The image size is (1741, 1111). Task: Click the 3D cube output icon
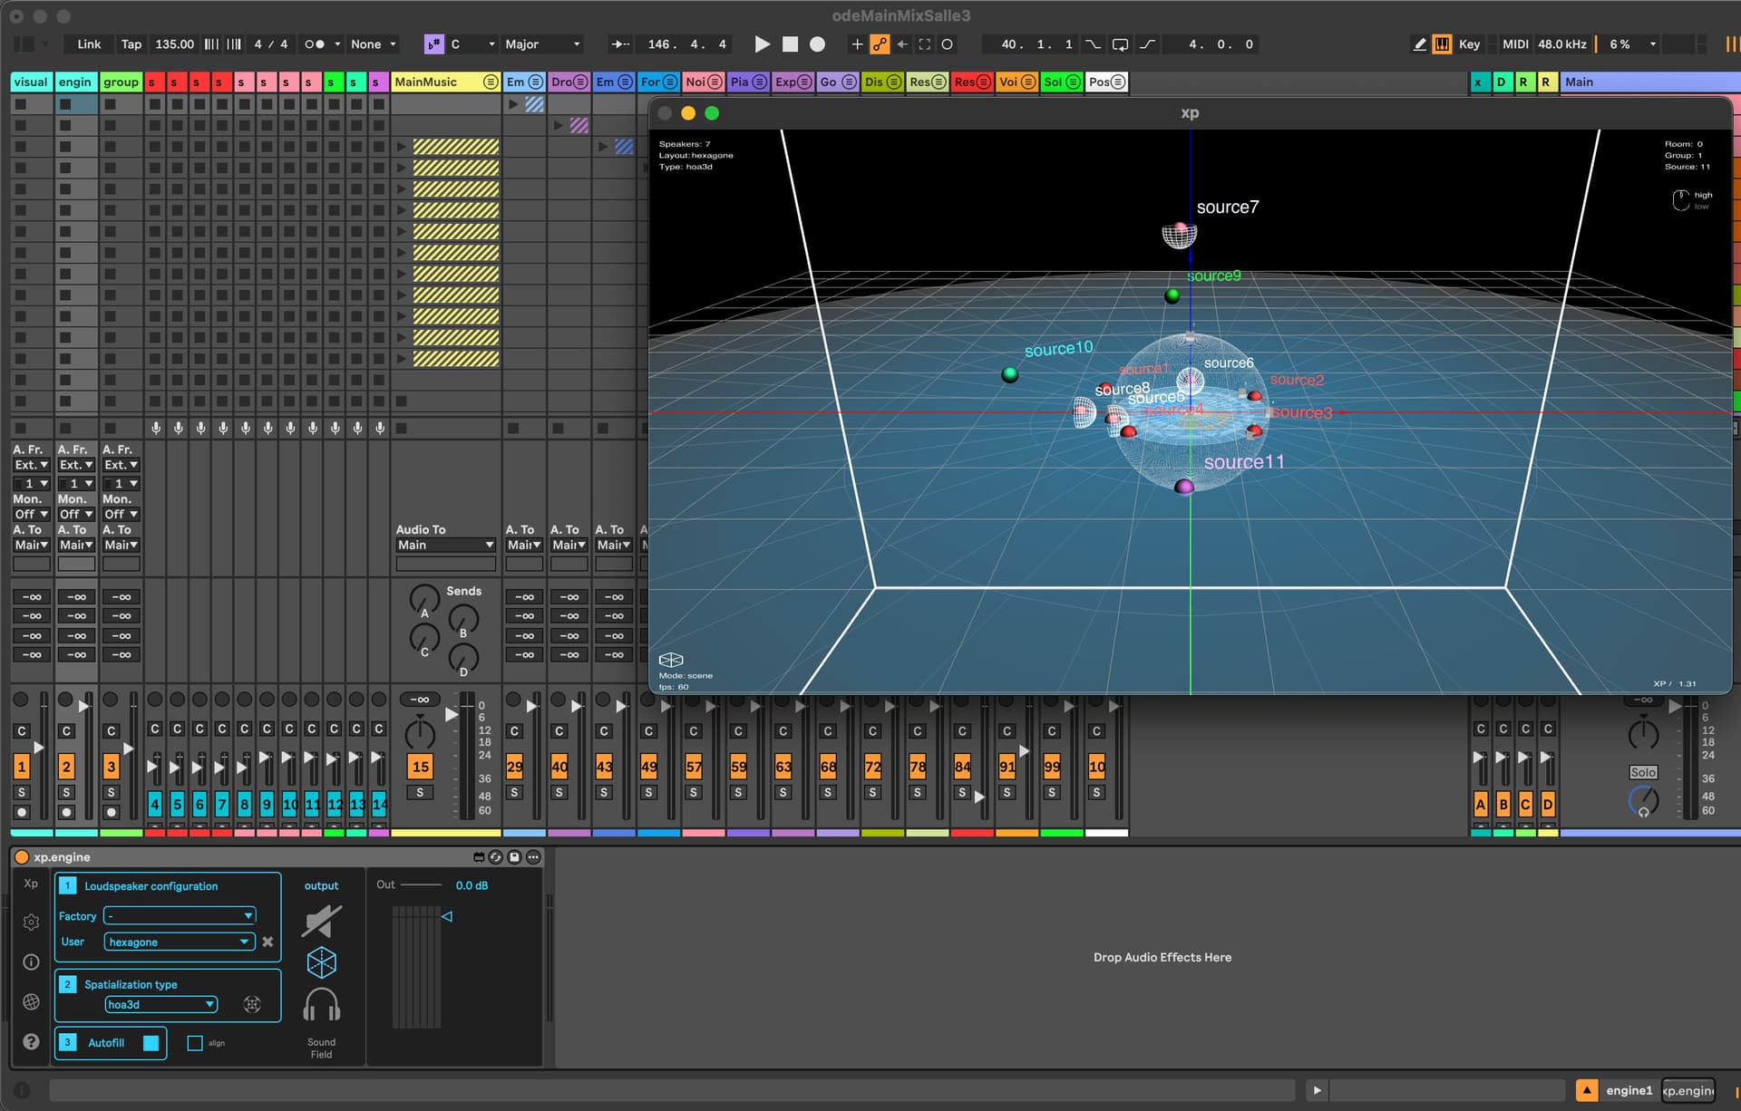point(321,962)
